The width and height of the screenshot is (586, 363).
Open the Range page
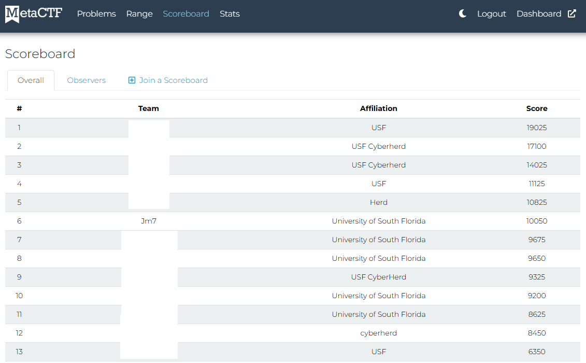click(x=139, y=14)
